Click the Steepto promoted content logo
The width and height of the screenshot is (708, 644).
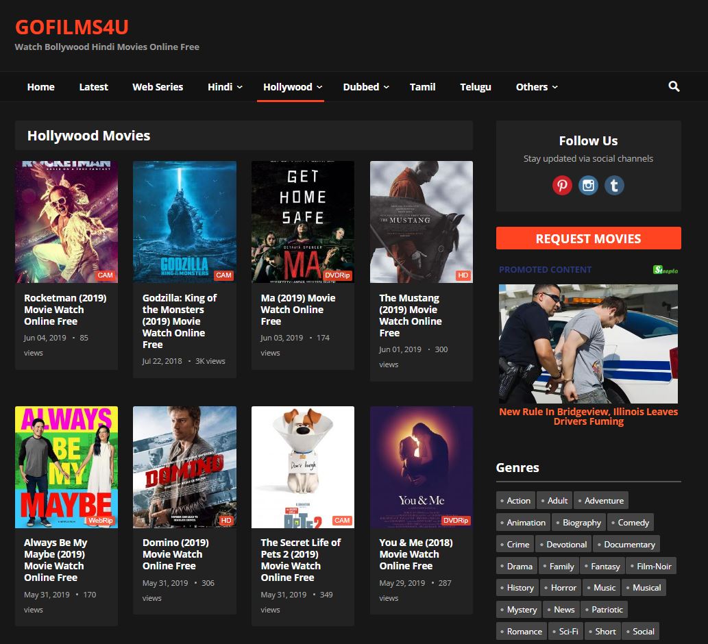click(x=665, y=270)
